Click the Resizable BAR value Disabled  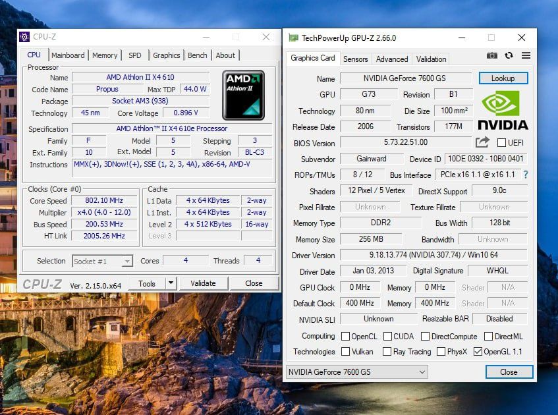click(x=499, y=319)
